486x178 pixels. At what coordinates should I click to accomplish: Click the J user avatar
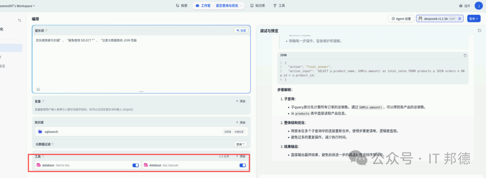point(479,5)
